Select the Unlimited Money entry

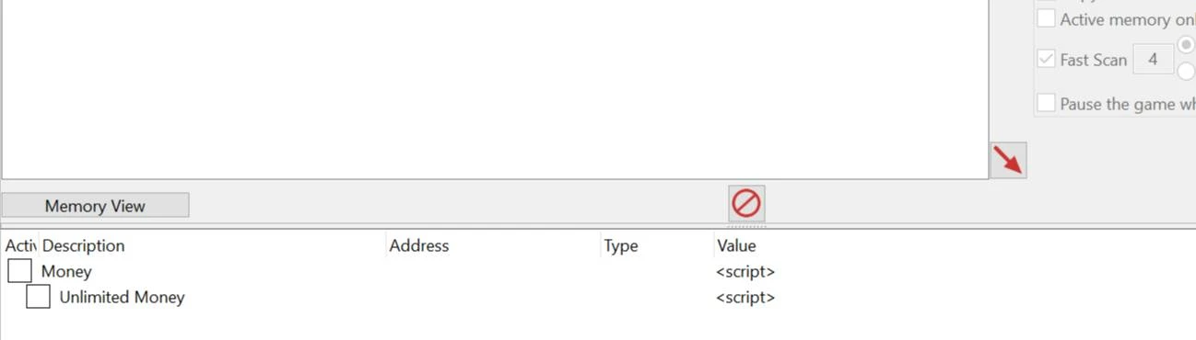[122, 297]
